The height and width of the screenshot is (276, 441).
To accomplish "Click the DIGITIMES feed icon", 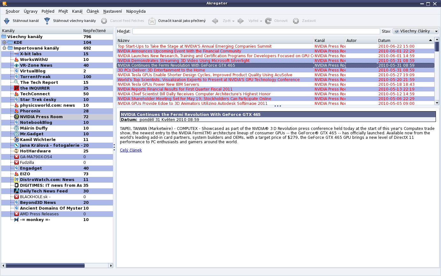I will [17, 185].
